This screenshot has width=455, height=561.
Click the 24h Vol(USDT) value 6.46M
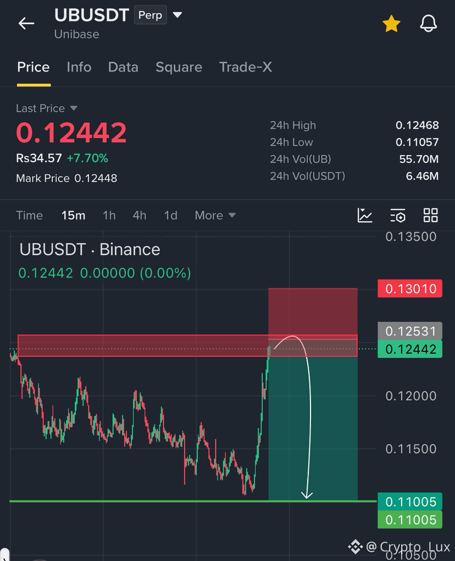(422, 176)
